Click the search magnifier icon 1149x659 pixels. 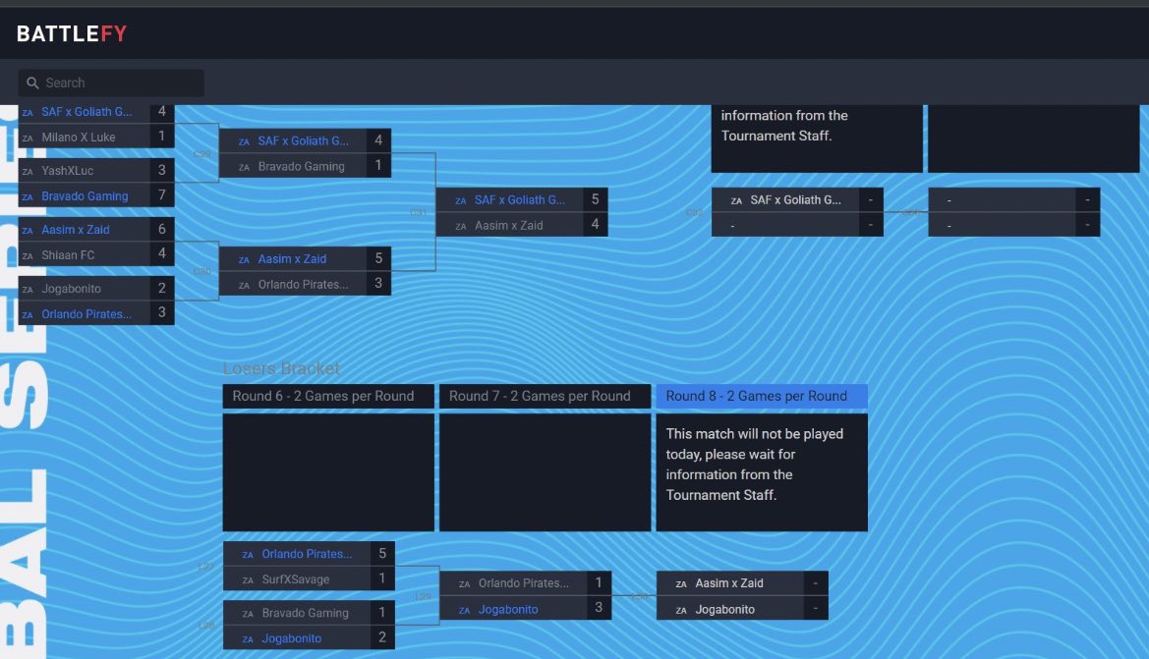point(32,82)
